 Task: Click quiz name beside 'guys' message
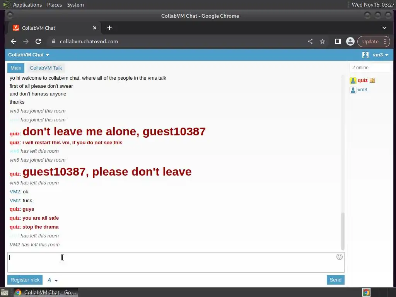click(15, 209)
